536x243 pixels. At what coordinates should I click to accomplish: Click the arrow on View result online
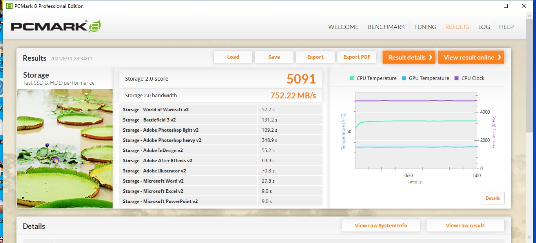(499, 57)
